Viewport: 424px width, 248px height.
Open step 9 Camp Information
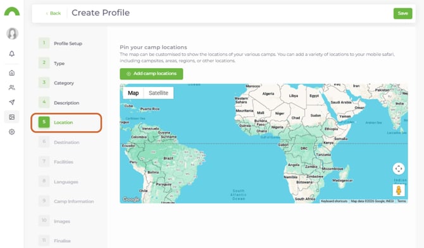tap(66, 201)
